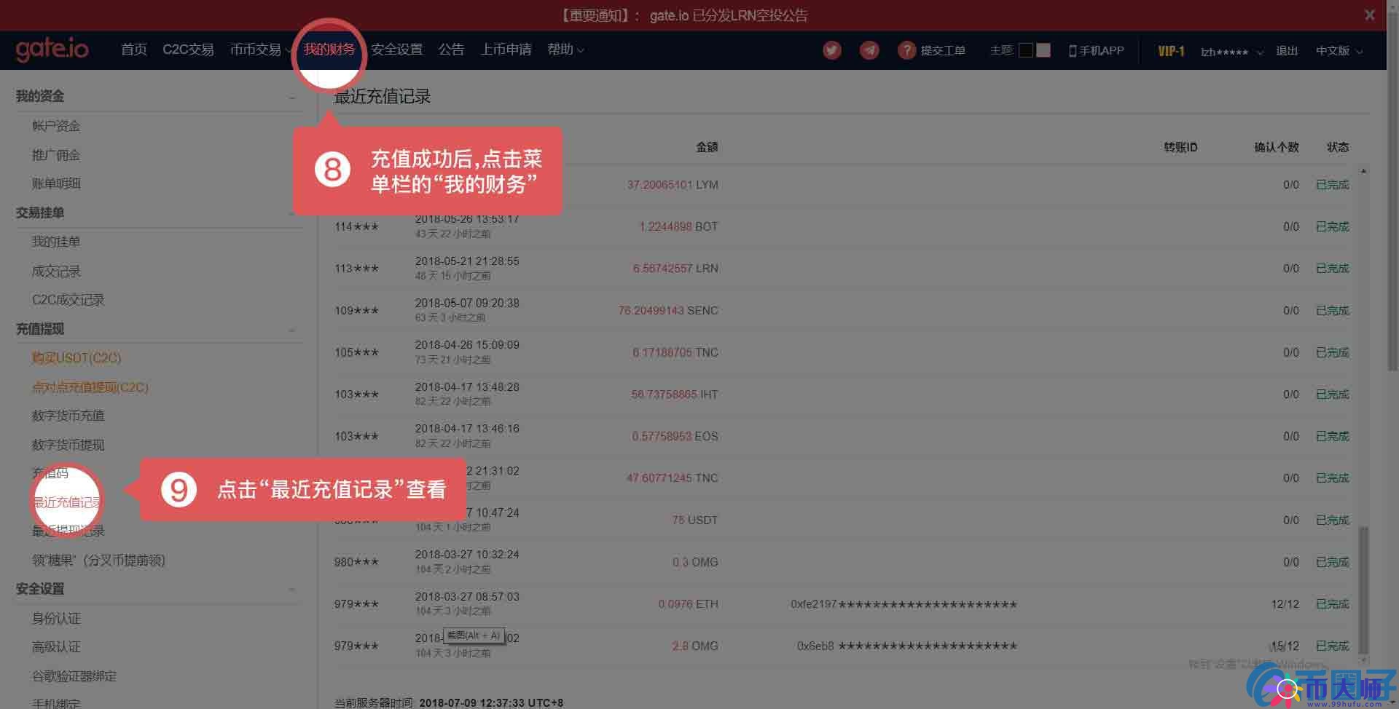The image size is (1399, 709).
Task: Open the 中文版 language dropdown
Action: 1339,50
